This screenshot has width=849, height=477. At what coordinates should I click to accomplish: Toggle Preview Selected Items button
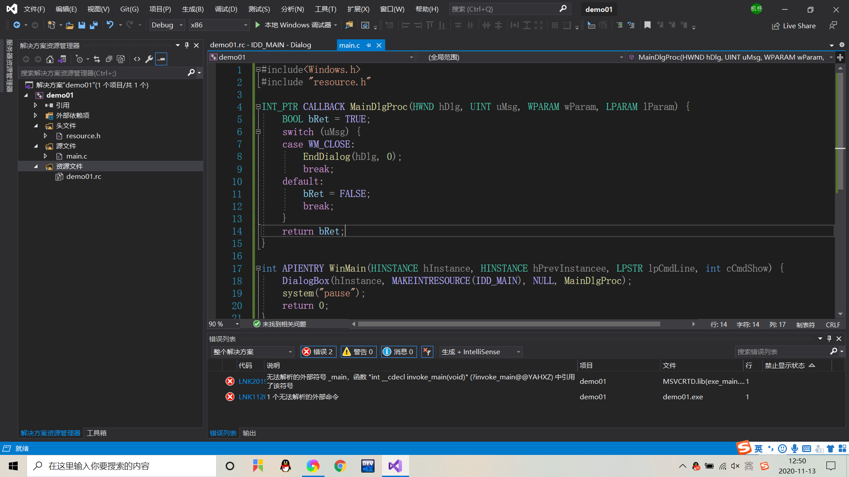161,59
